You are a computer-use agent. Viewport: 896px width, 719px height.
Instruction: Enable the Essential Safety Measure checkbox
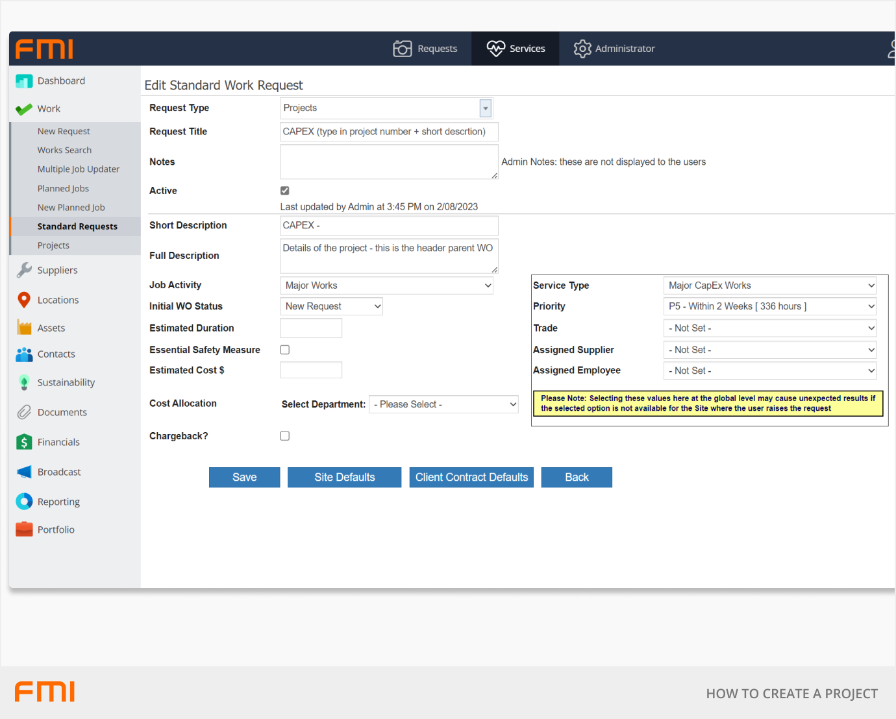point(285,350)
